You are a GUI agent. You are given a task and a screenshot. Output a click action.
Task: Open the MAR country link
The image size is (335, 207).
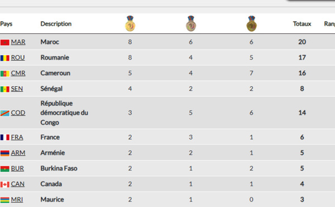pos(18,42)
